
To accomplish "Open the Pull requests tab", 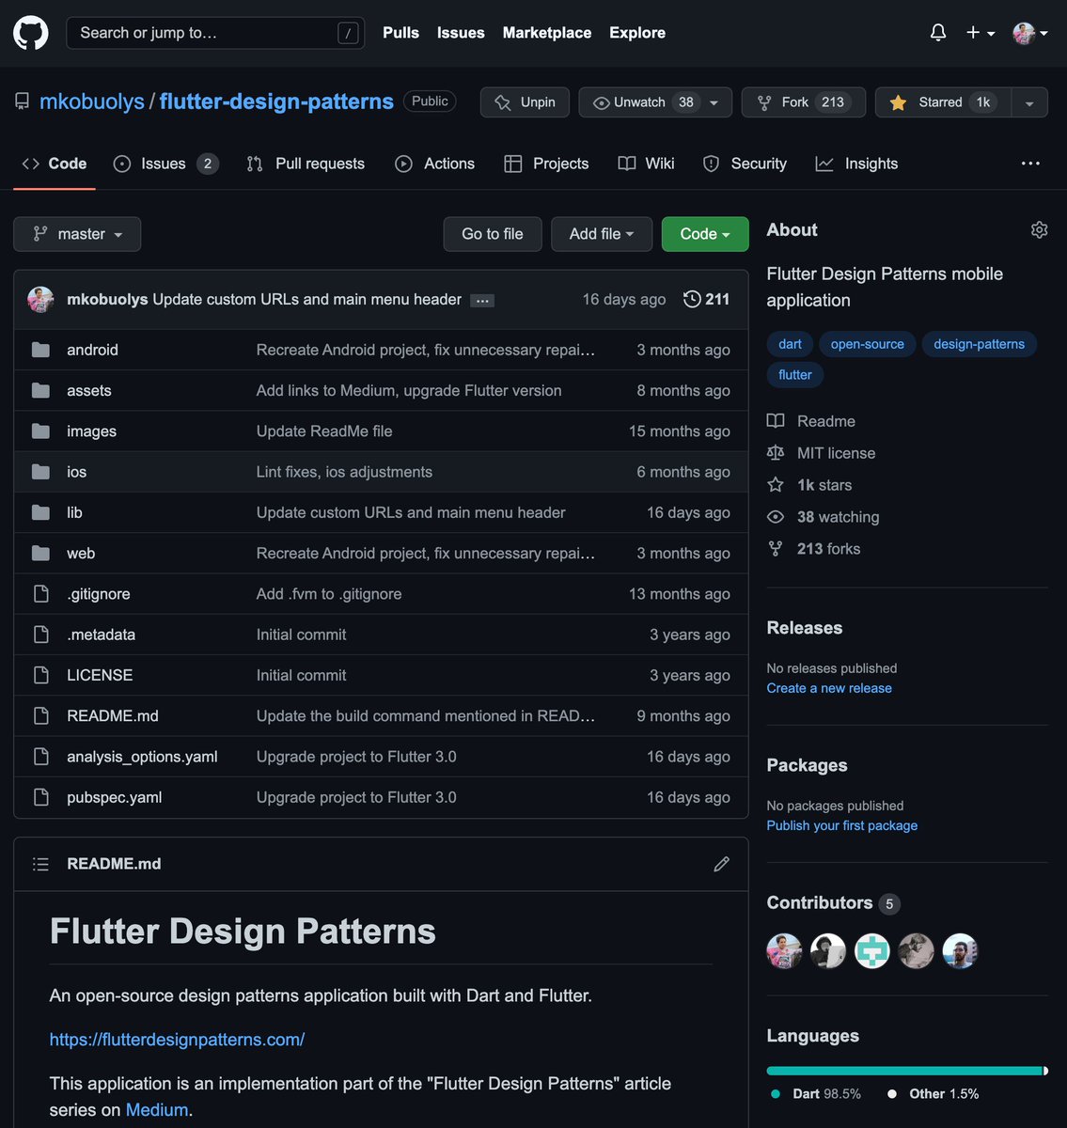I will 306,164.
